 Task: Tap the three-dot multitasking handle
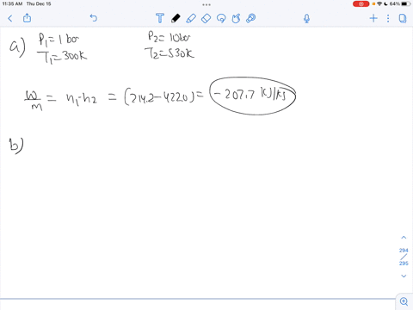click(x=206, y=4)
